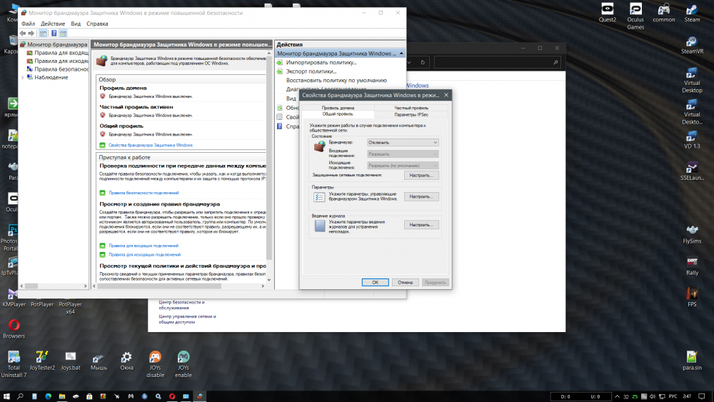Viewport: 714px width, 402px height.
Task: Open the Browsers Opera desktop icon
Action: click(x=14, y=326)
